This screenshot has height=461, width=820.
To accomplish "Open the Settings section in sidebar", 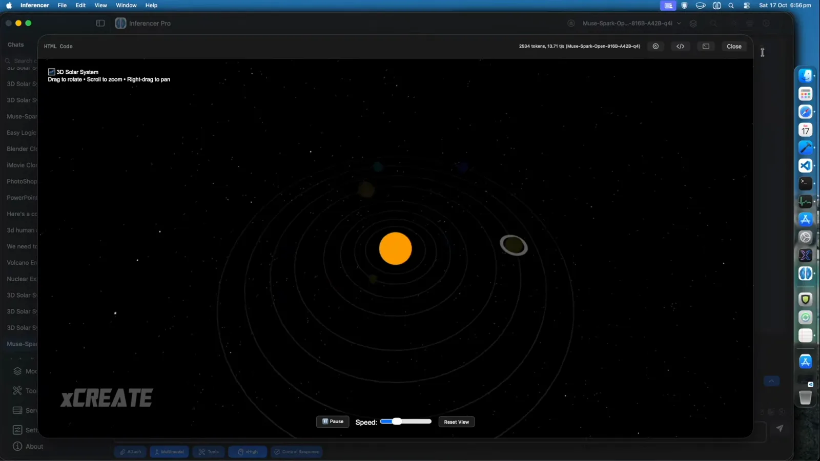I will pyautogui.click(x=25, y=430).
